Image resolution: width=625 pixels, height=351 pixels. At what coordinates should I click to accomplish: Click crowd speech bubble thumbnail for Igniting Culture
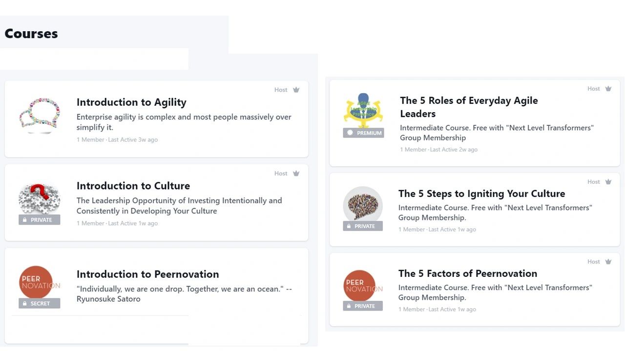point(363,203)
